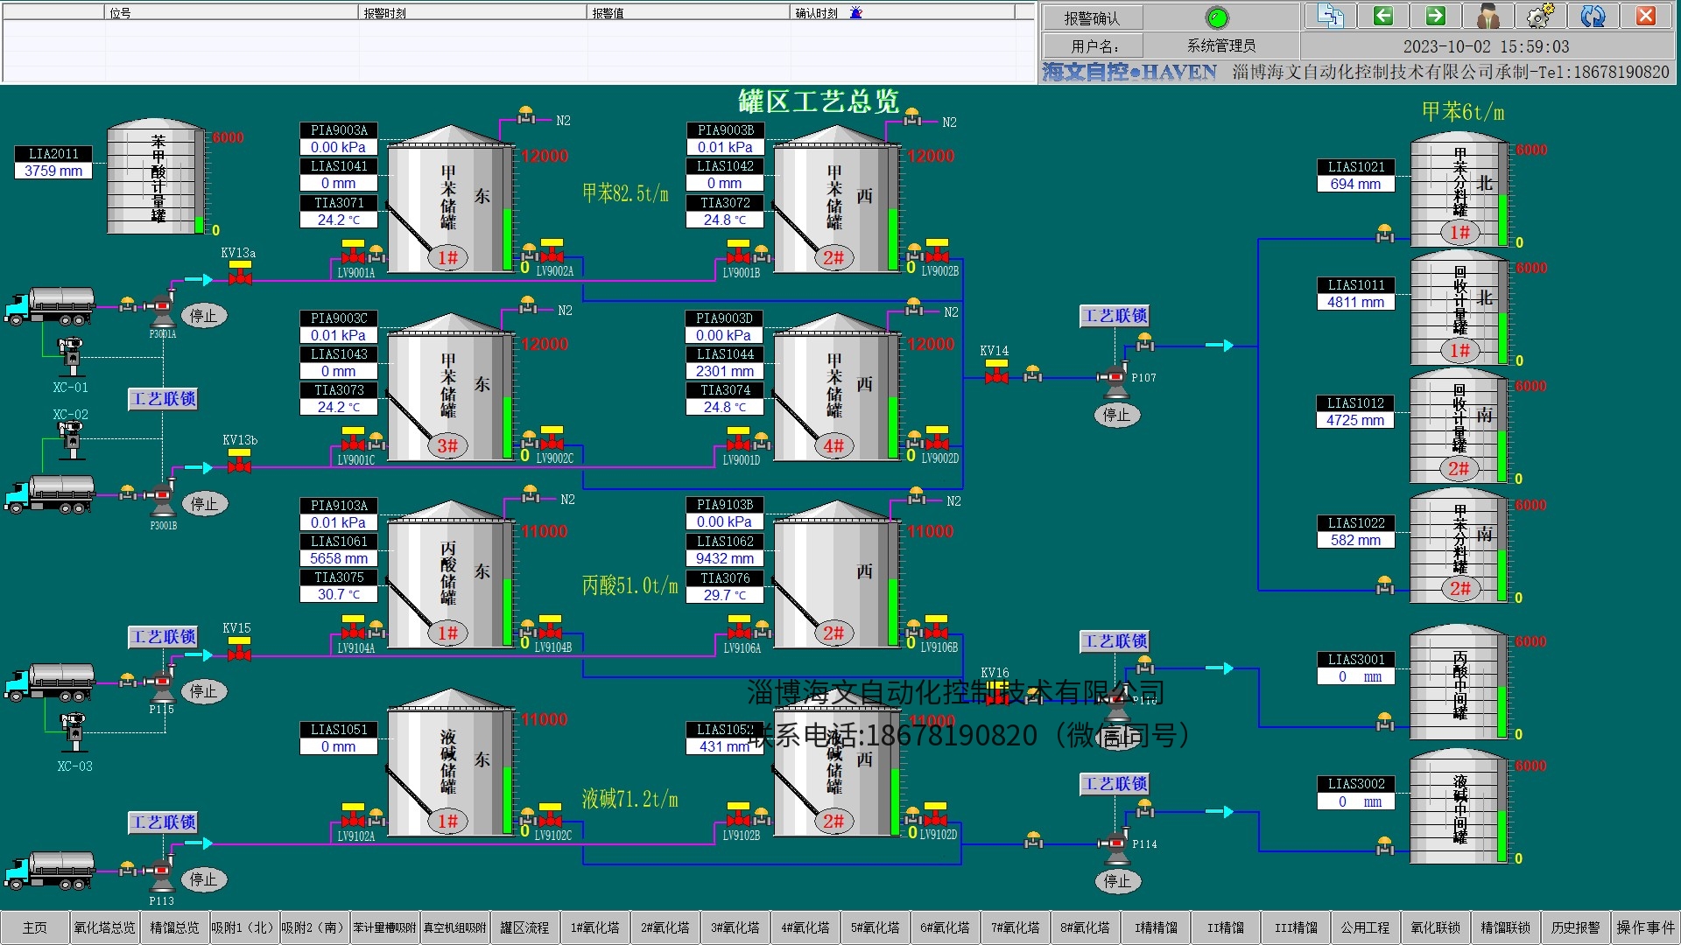Click 停止 status button of pump P3001B
This screenshot has height=945, width=1681.
coord(205,504)
